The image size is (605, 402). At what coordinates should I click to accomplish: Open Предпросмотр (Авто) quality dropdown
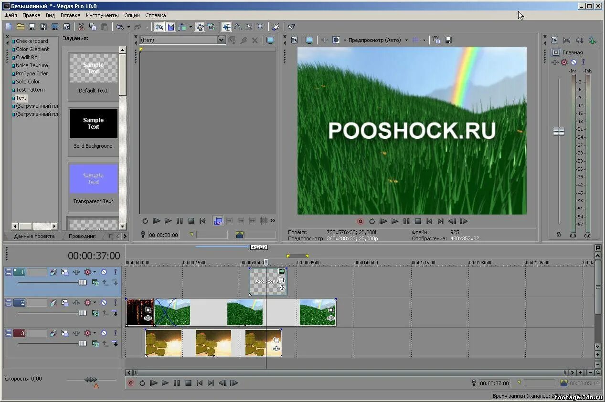(406, 41)
